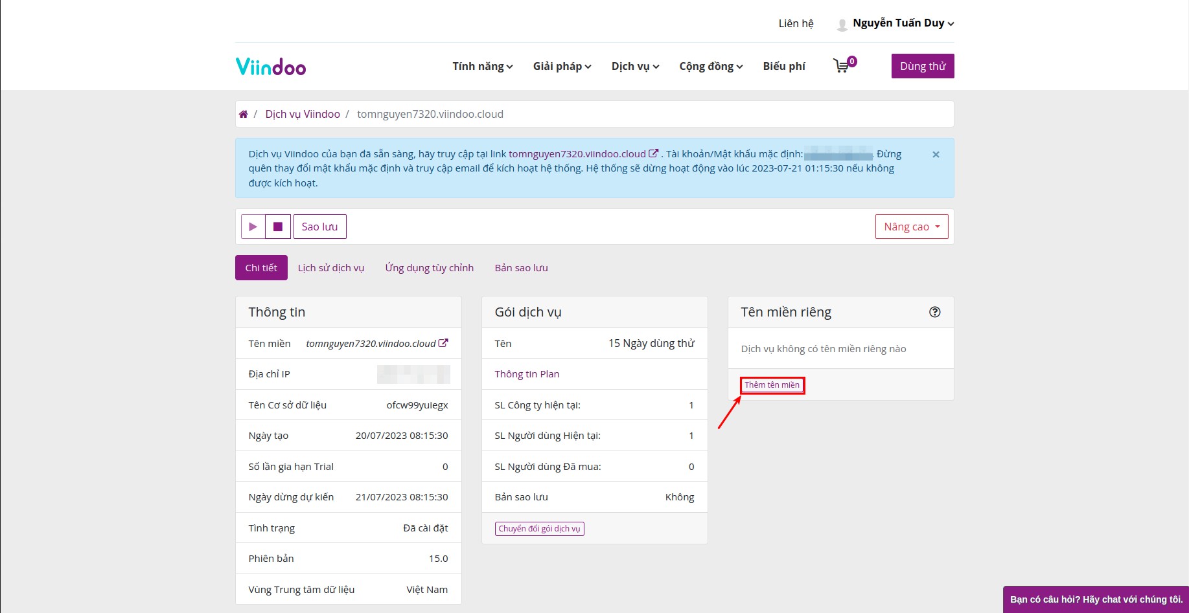This screenshot has height=613, width=1189.
Task: Stop the service using the stop icon
Action: (279, 226)
